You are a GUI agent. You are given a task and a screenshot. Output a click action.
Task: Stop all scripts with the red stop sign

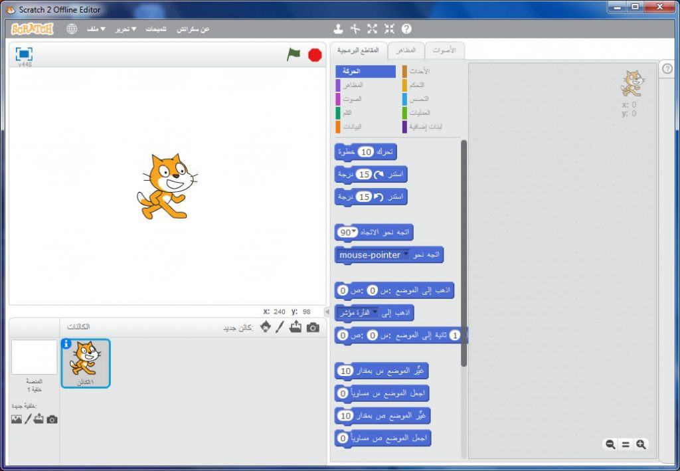pyautogui.click(x=315, y=55)
